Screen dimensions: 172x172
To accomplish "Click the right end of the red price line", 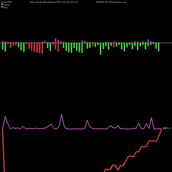I will [162, 129].
